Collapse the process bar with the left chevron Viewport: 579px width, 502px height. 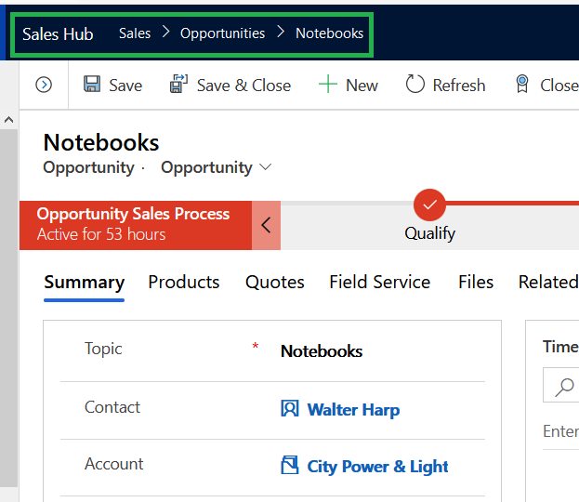click(x=266, y=225)
